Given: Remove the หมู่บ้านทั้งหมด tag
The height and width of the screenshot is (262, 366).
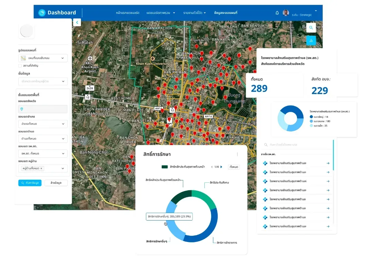Looking at the screenshot, I should [41, 168].
